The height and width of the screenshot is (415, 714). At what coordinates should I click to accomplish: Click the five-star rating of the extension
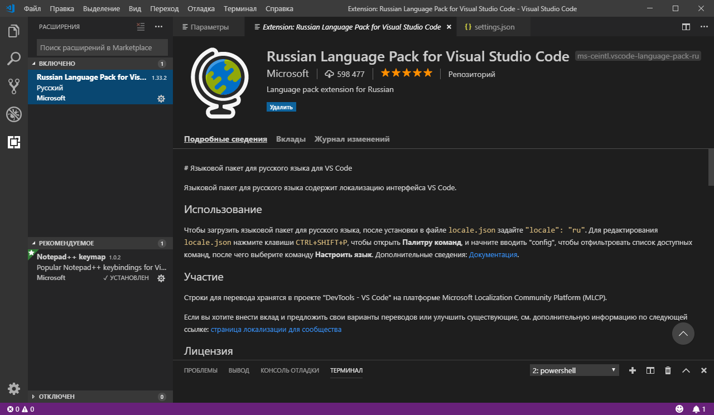[406, 73]
